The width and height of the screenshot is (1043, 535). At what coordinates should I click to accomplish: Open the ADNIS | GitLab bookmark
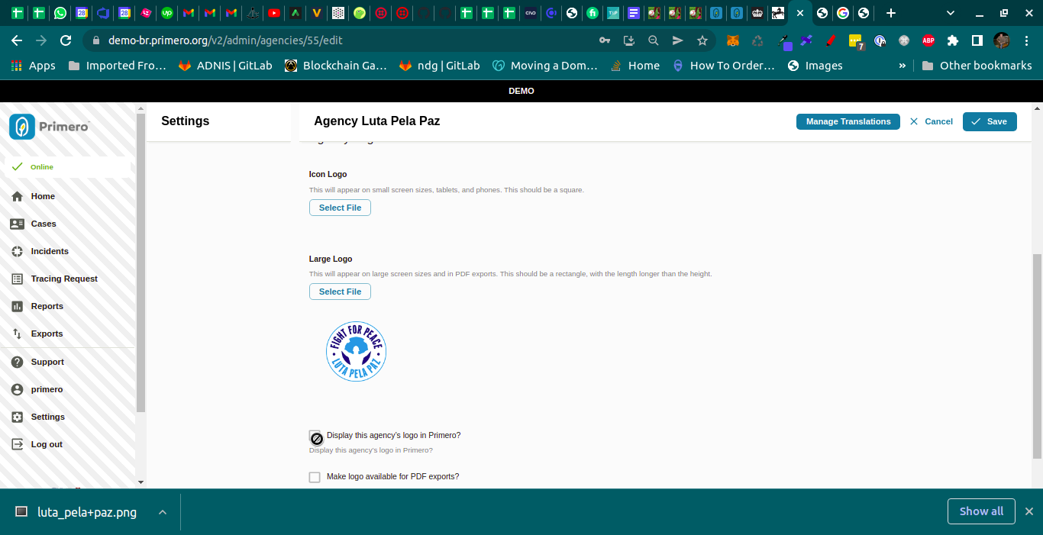tap(225, 66)
